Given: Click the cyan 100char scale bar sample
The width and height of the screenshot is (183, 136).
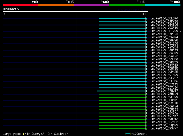Looking at the screenshot, I should (128, 134).
